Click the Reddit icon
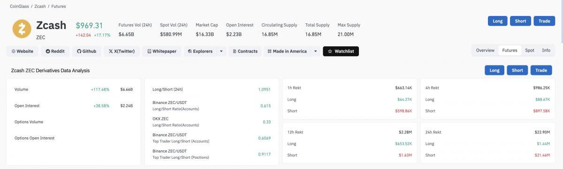 click(48, 51)
